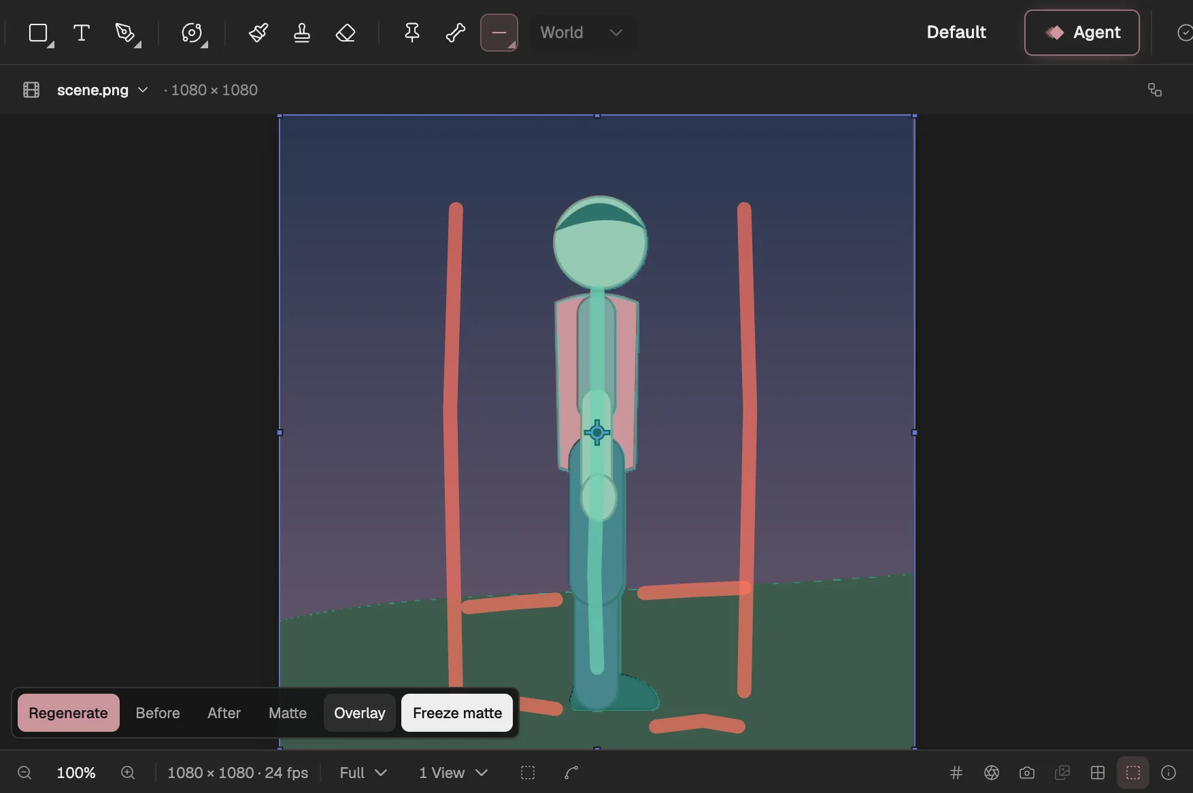Click the right-middle canvas transform handle

coord(914,433)
